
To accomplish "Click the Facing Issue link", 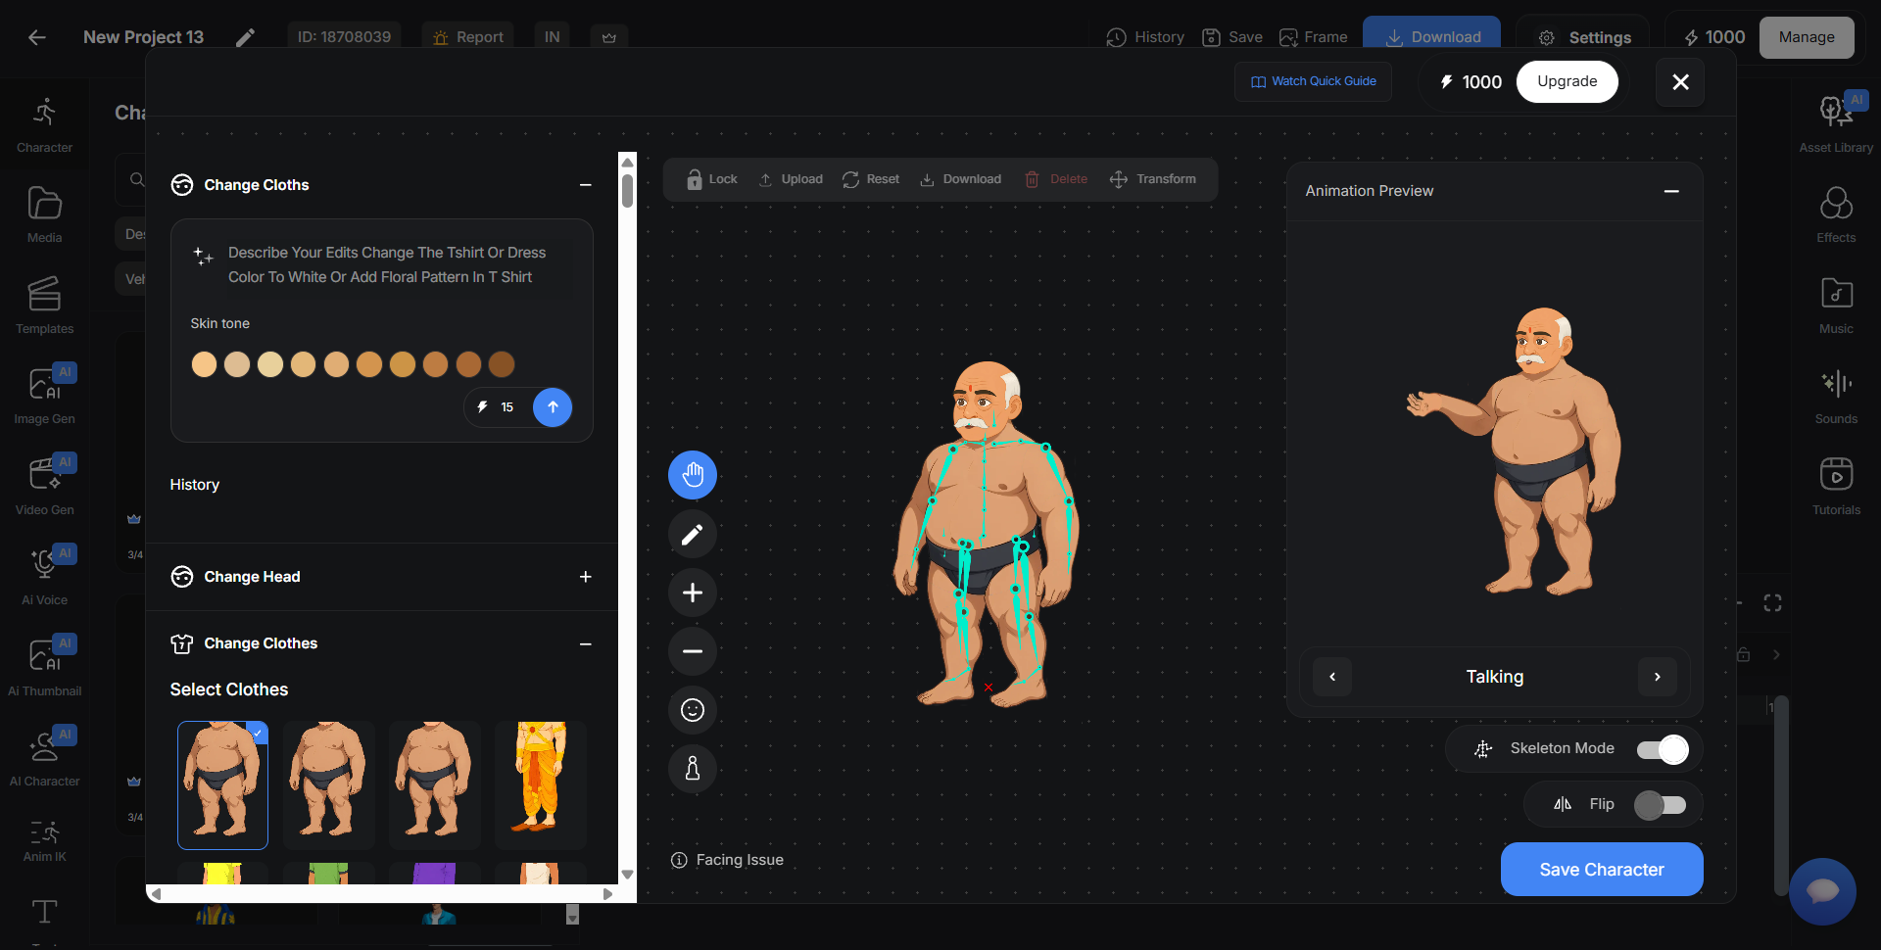I will [727, 860].
